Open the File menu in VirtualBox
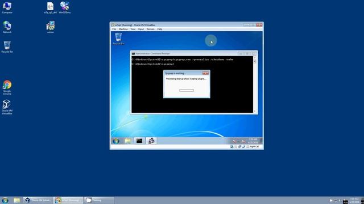 [114, 29]
